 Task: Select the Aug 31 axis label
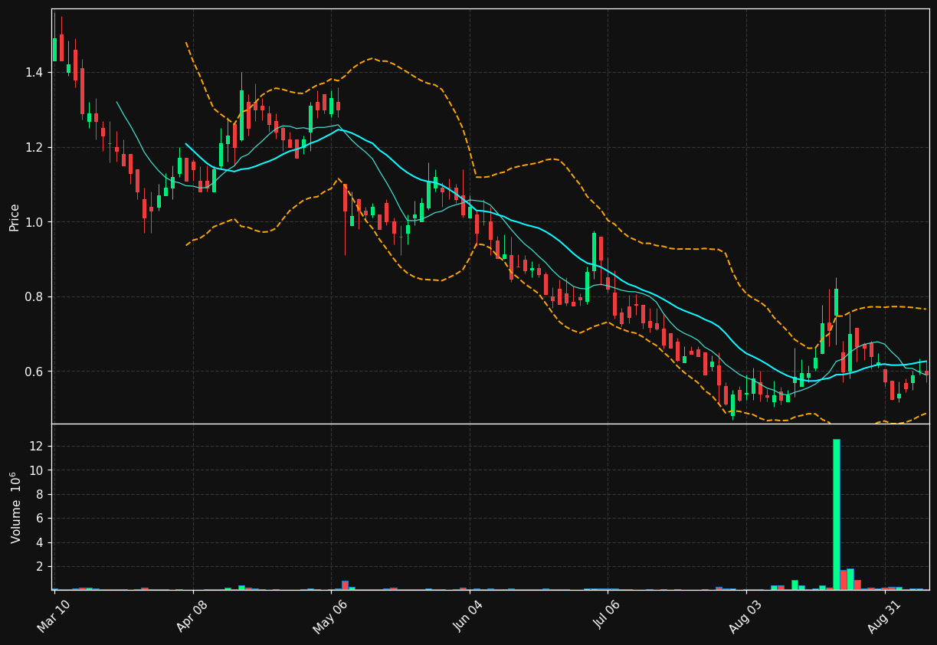coord(885,617)
